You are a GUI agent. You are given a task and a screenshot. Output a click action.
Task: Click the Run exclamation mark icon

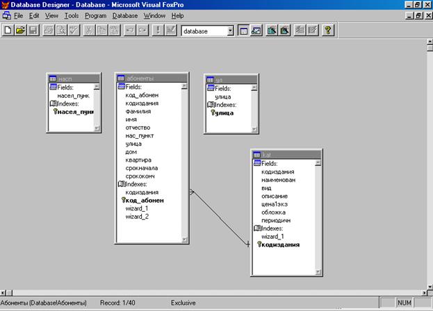(x=158, y=31)
